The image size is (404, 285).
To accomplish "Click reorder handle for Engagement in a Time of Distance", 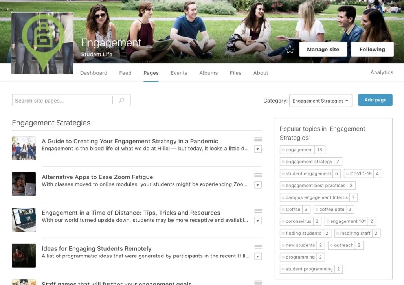I will tap(258, 211).
